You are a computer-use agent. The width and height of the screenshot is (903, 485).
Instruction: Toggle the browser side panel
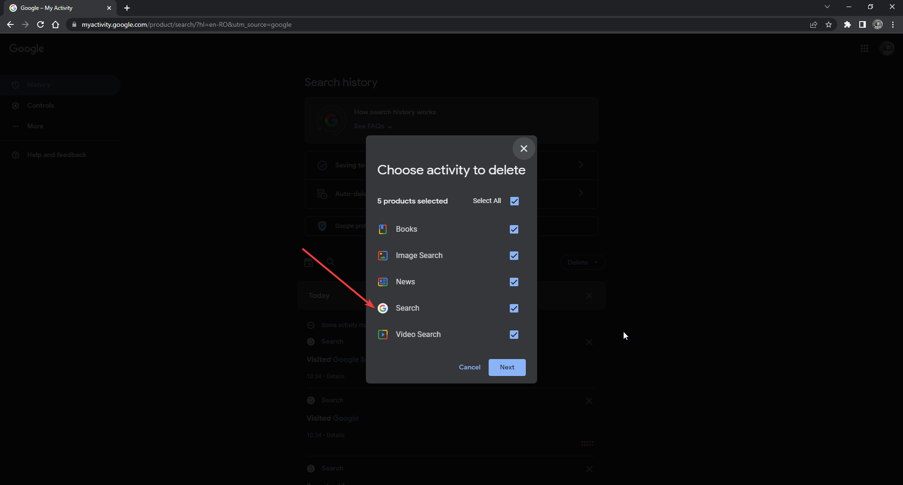[x=862, y=24]
